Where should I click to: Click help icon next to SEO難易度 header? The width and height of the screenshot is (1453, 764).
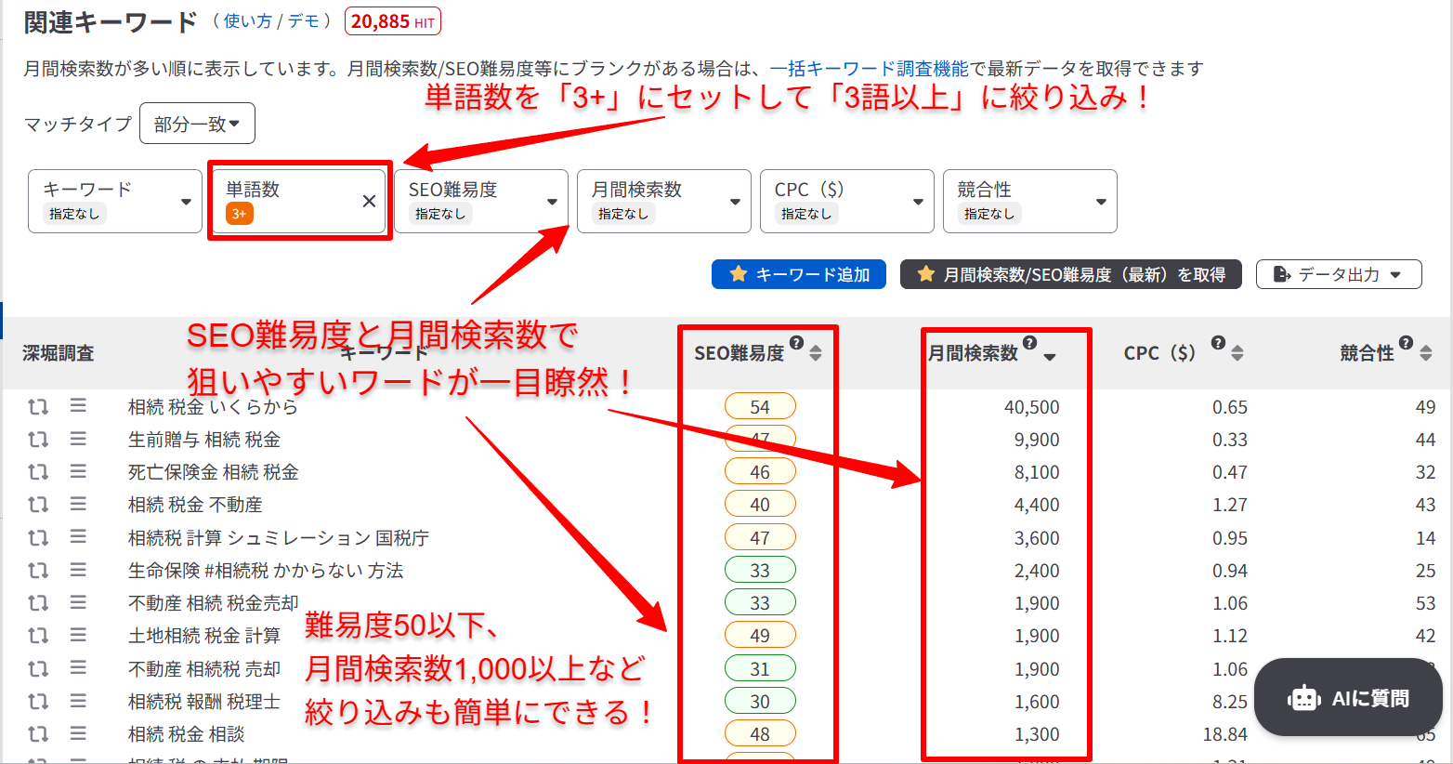point(796,343)
